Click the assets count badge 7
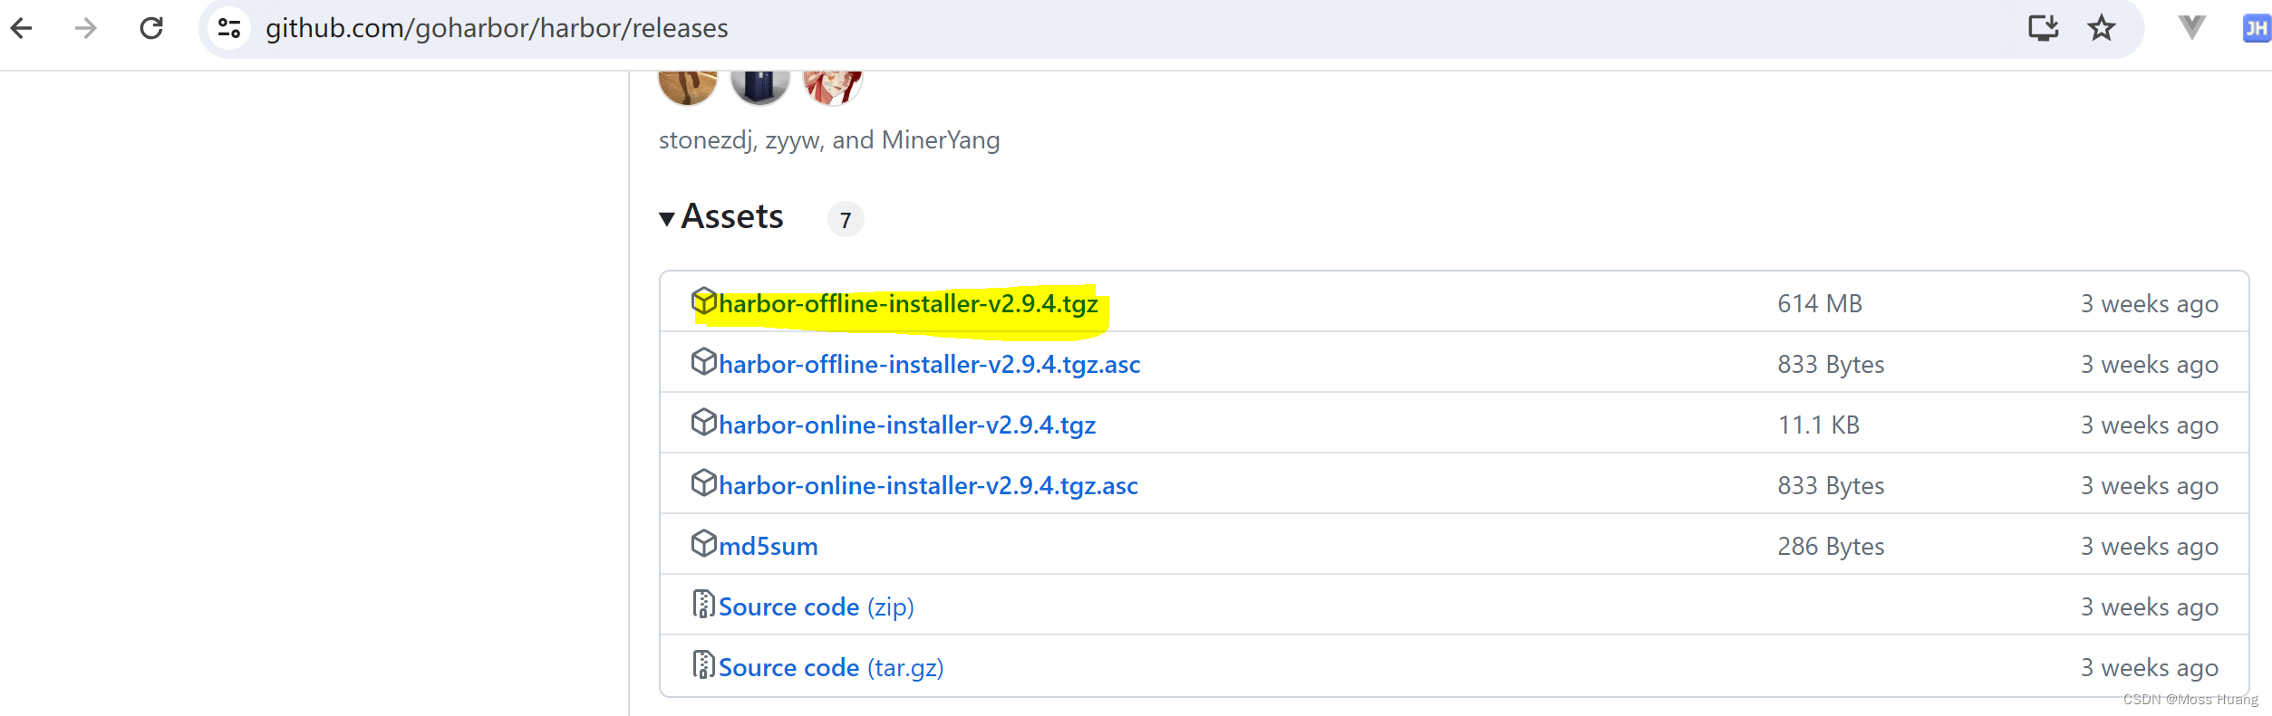 (x=846, y=219)
